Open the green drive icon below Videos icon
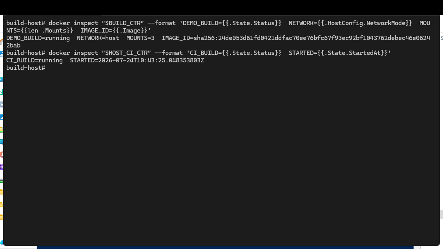Screen dimensions: 443x249 click(2, 181)
